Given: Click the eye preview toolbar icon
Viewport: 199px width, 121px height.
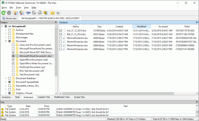Looking at the screenshot, I should coord(58,13).
